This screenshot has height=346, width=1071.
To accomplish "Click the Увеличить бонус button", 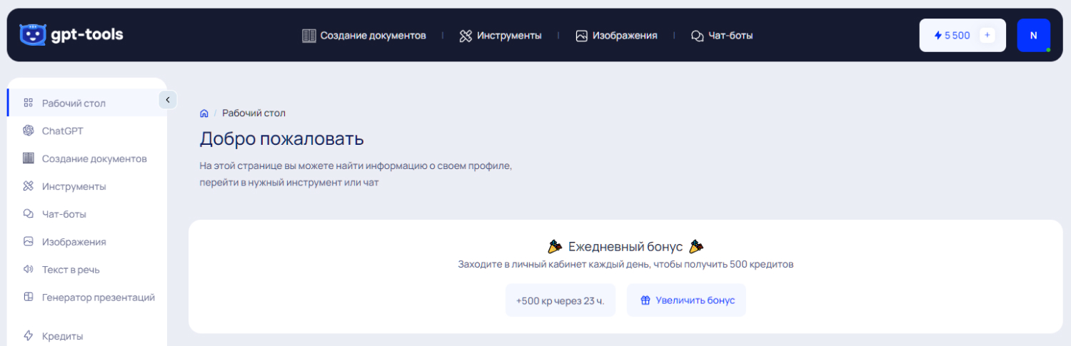I will pos(686,300).
